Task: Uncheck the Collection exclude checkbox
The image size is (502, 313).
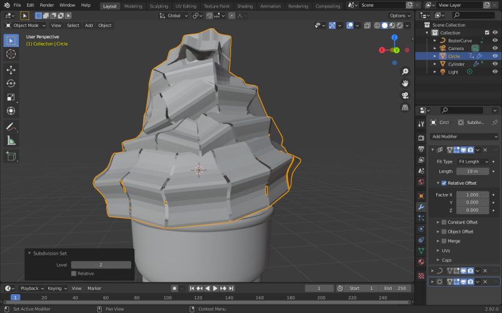Action: click(487, 33)
